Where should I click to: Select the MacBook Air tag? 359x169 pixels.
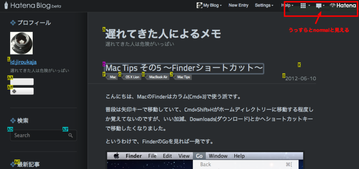click(x=158, y=77)
